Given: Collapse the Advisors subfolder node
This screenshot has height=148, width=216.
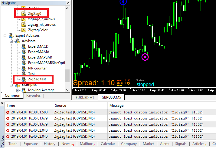Looking at the screenshot, I should click(11, 41).
